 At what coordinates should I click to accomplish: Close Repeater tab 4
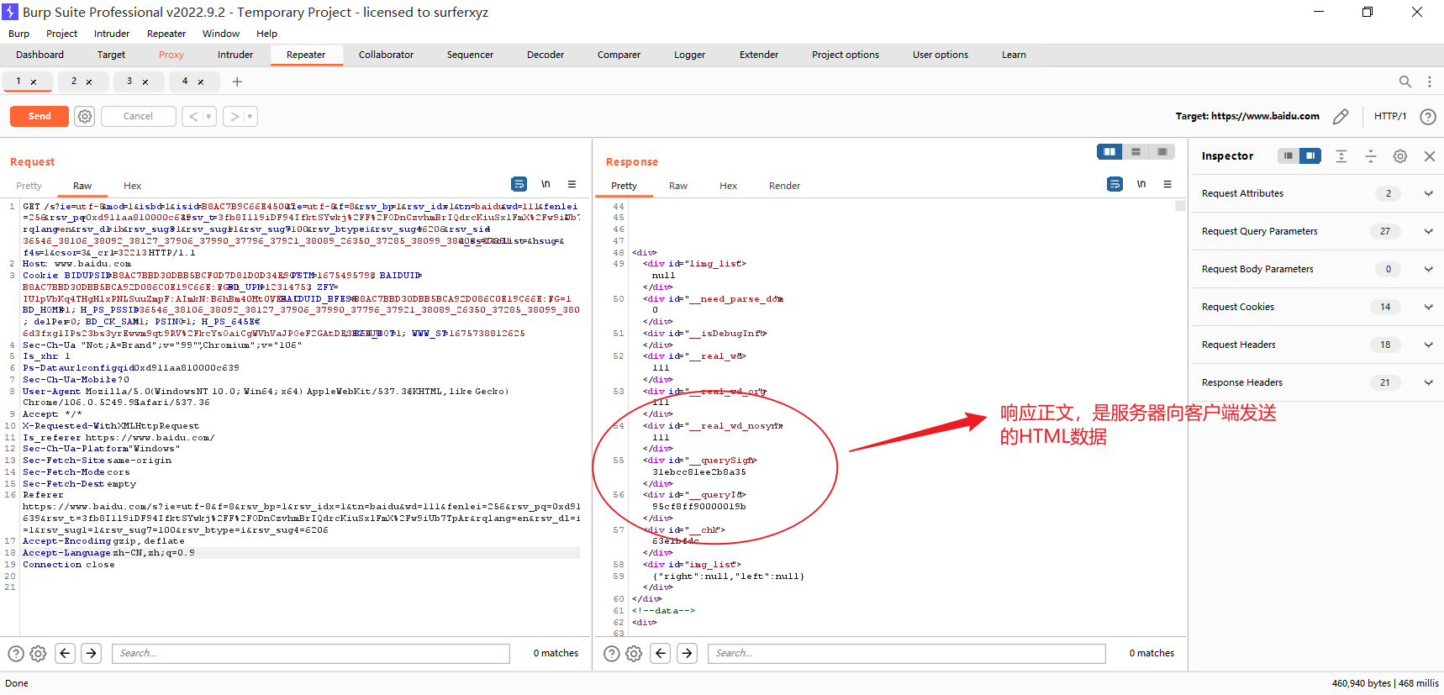(x=201, y=82)
